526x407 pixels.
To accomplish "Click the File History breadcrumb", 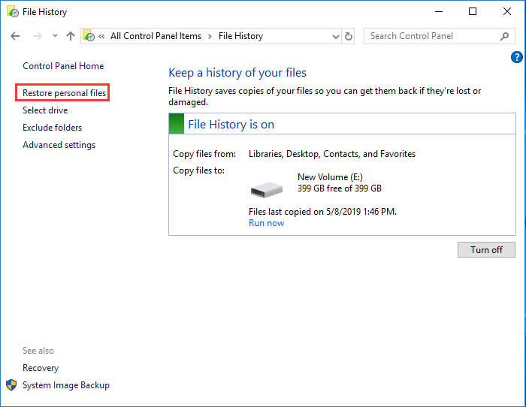I will 241,36.
